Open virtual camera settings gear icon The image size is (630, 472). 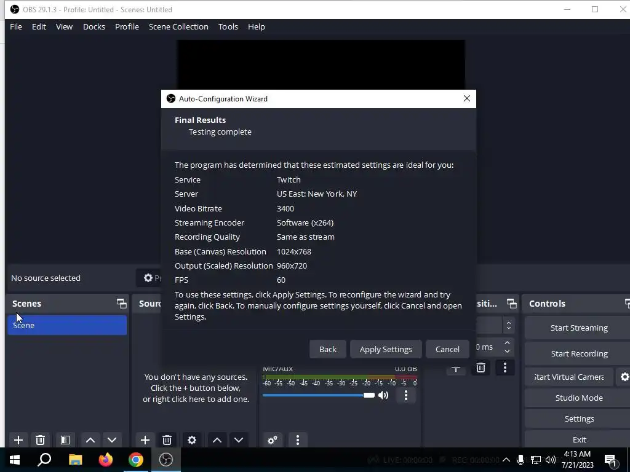[624, 377]
